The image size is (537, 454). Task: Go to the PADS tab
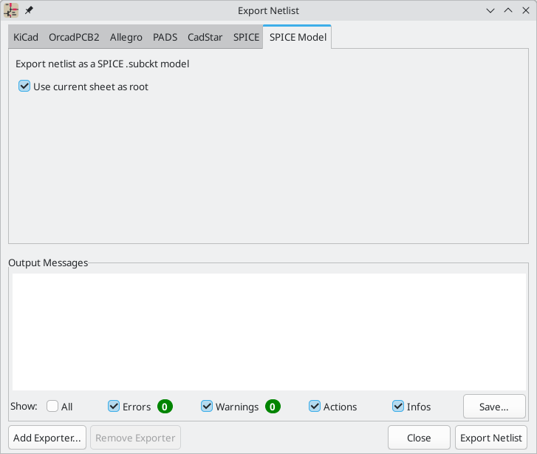(x=165, y=37)
